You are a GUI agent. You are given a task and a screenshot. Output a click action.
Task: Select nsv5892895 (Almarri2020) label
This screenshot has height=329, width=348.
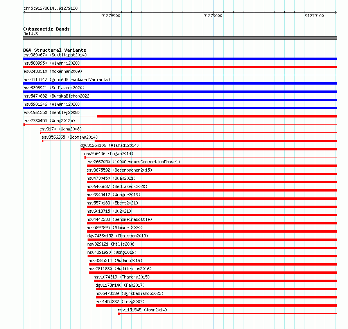115,228
